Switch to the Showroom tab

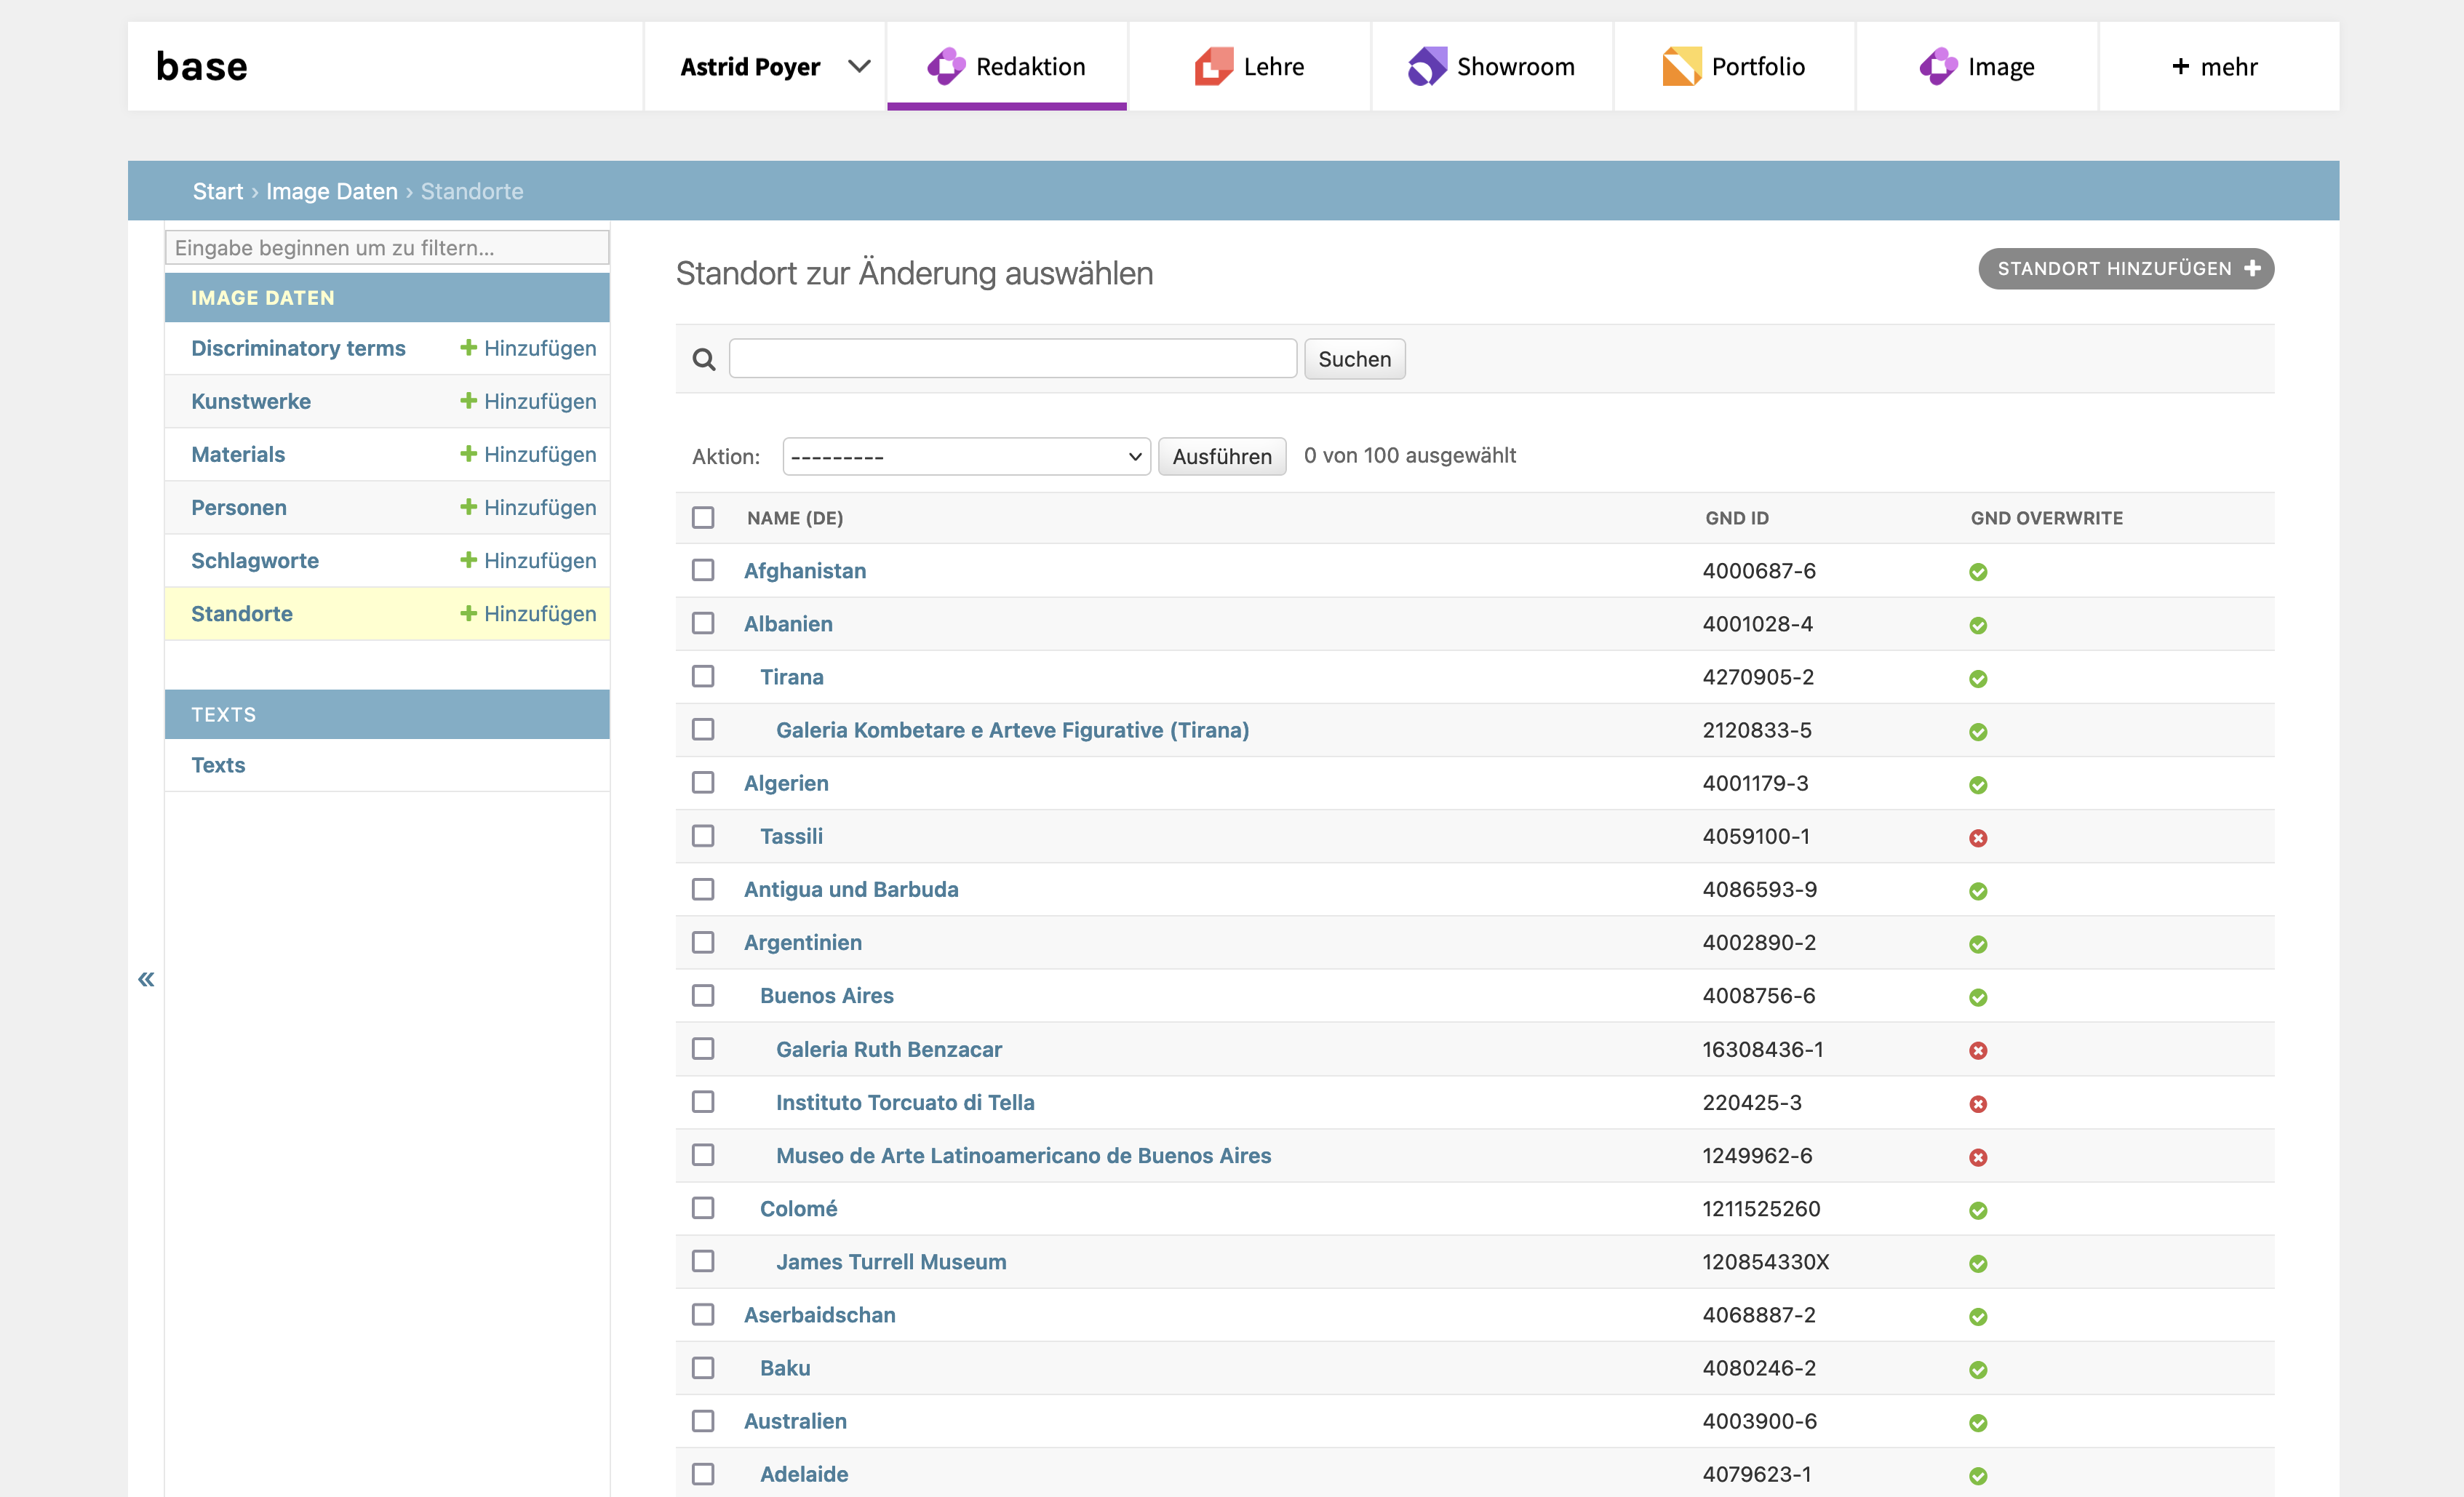1491,66
